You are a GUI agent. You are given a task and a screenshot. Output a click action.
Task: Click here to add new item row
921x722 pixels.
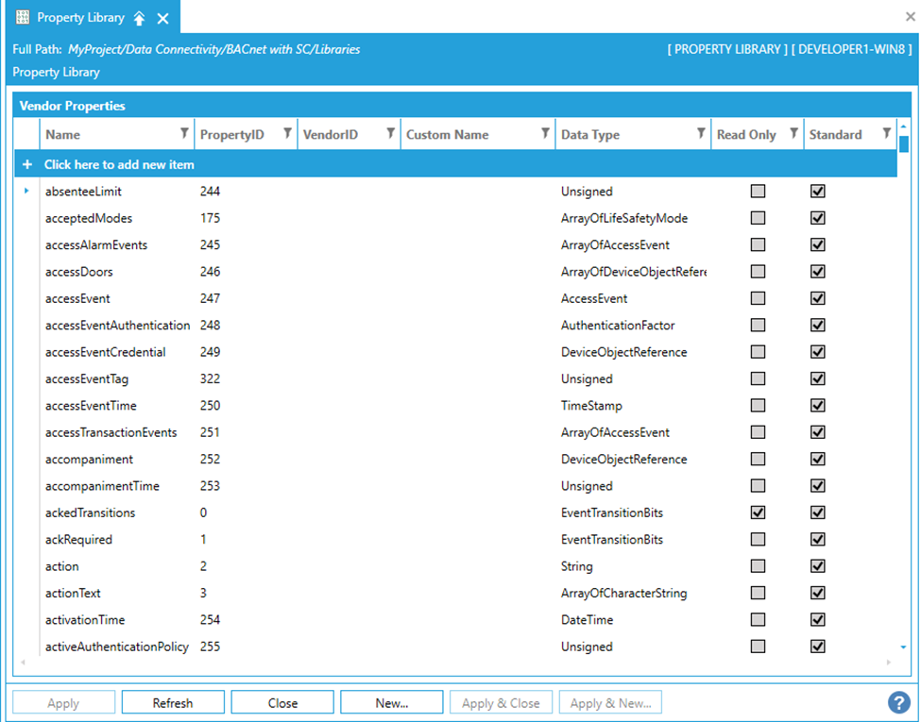tap(119, 164)
